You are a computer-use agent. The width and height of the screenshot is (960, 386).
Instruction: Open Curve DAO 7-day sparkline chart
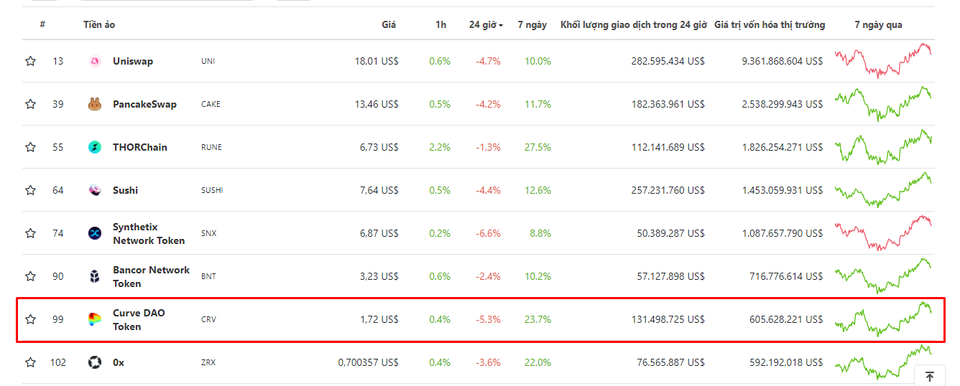click(883, 319)
